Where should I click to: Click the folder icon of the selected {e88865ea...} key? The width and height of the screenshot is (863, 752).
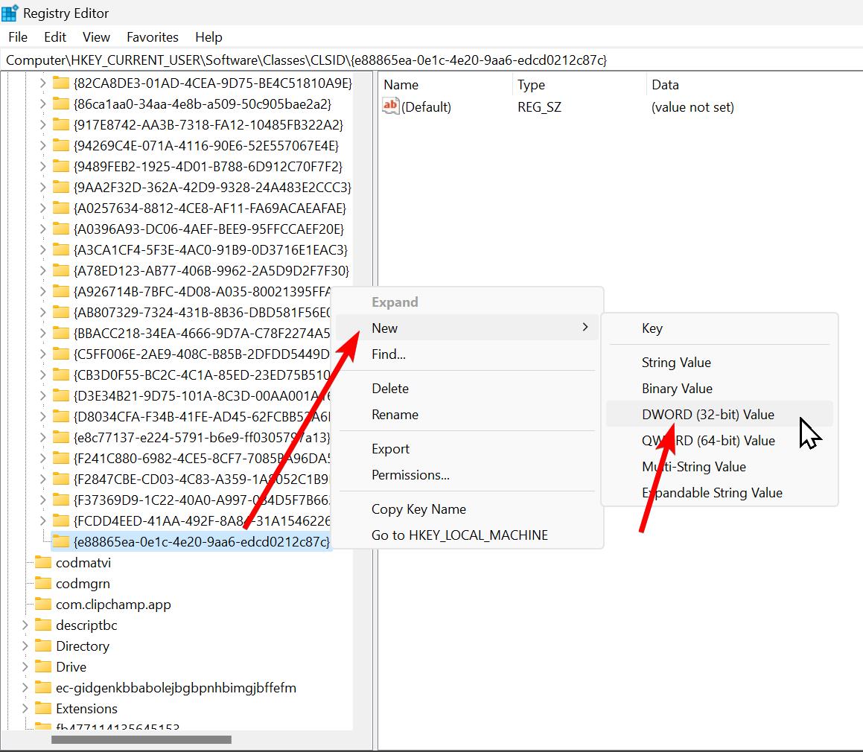coord(60,542)
